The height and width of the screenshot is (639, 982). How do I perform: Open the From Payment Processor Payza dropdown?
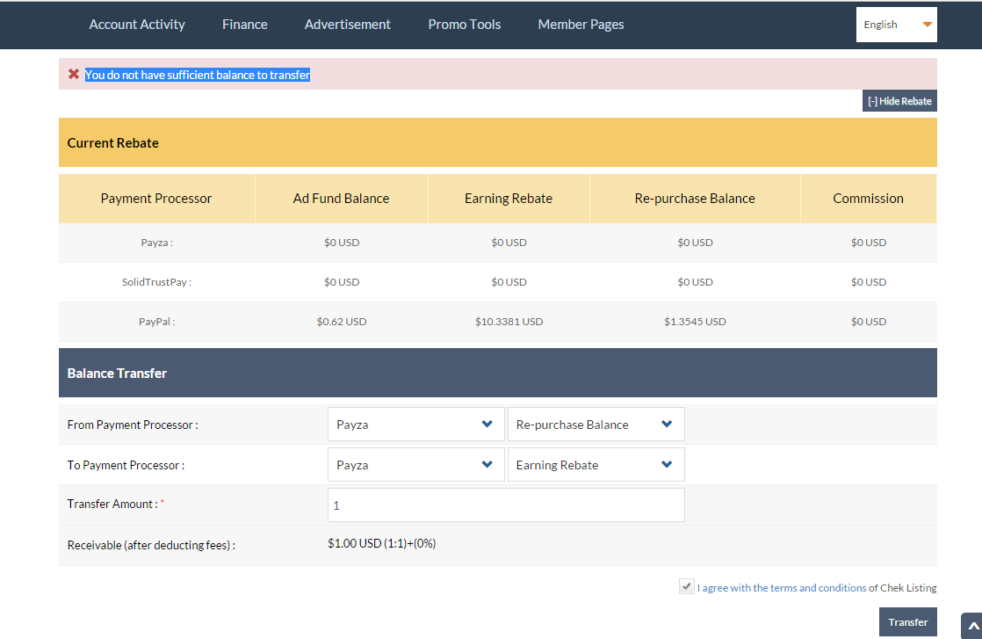415,425
